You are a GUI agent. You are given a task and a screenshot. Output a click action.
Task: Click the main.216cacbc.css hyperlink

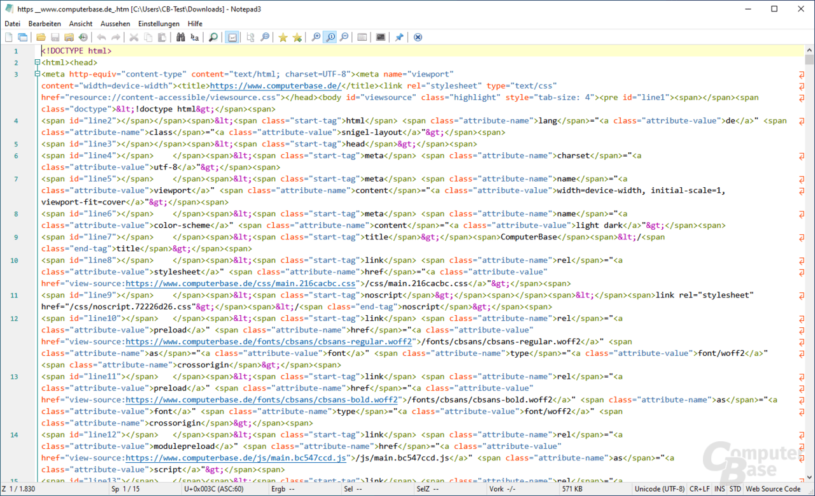[241, 283]
